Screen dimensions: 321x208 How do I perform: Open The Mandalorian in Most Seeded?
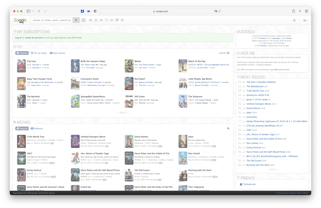[x=255, y=87]
